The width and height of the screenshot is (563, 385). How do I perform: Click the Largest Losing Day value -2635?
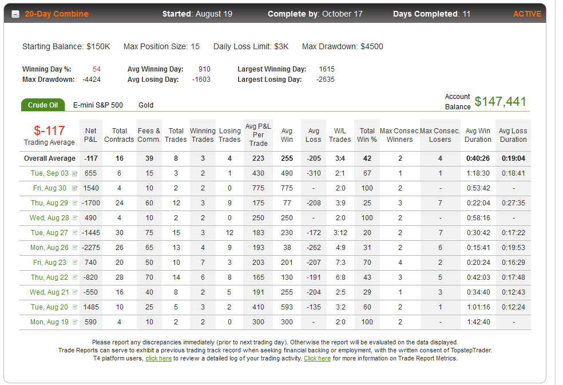tap(326, 80)
